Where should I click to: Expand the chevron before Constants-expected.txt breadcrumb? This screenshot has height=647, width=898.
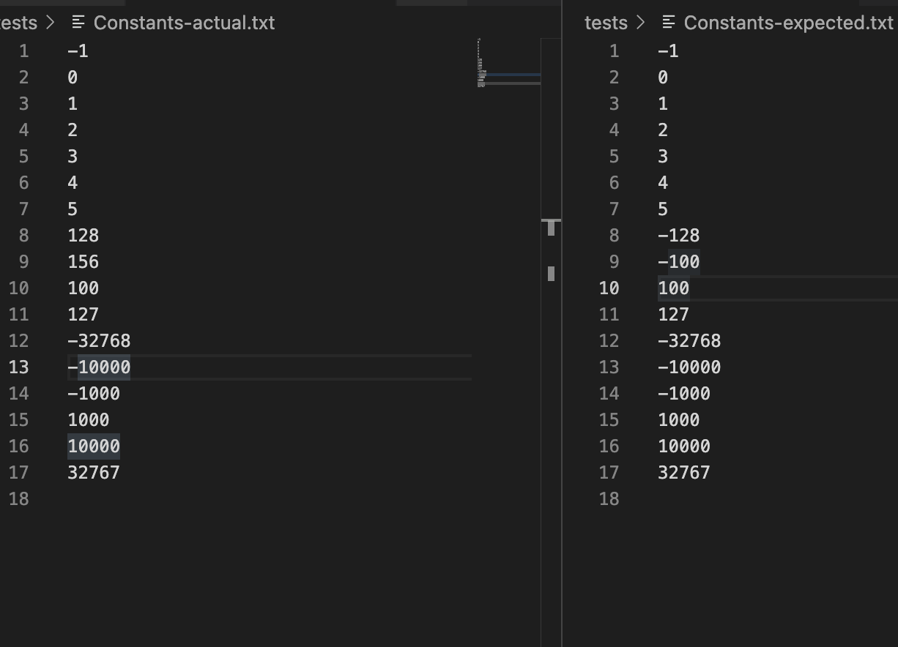coord(641,23)
